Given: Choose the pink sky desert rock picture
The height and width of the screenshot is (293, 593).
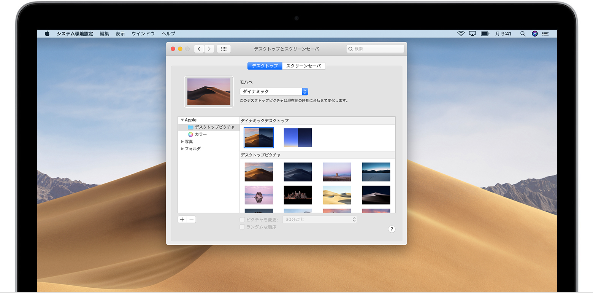Looking at the screenshot, I should click(x=337, y=172).
